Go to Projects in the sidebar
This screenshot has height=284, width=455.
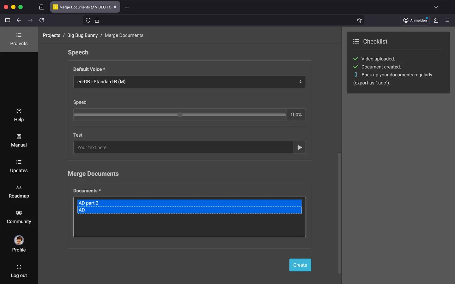click(x=19, y=39)
